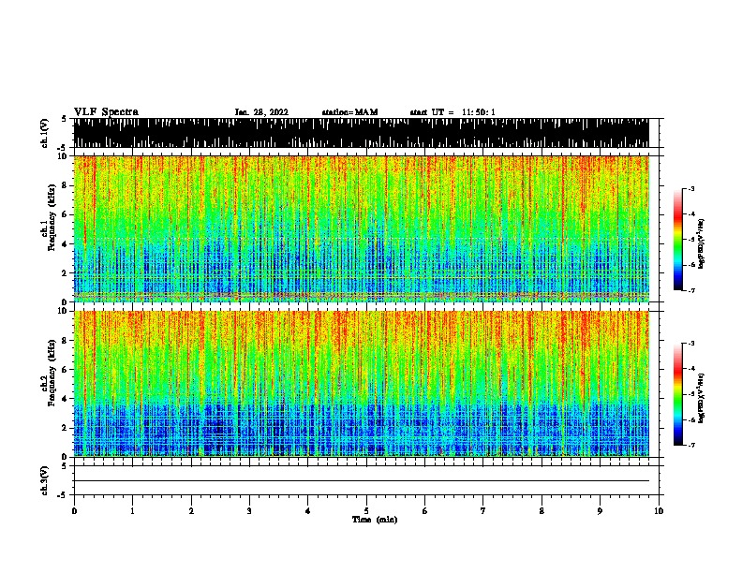Click the 'ch.3(V)' axis label
The width and height of the screenshot is (742, 573).
pyautogui.click(x=44, y=480)
